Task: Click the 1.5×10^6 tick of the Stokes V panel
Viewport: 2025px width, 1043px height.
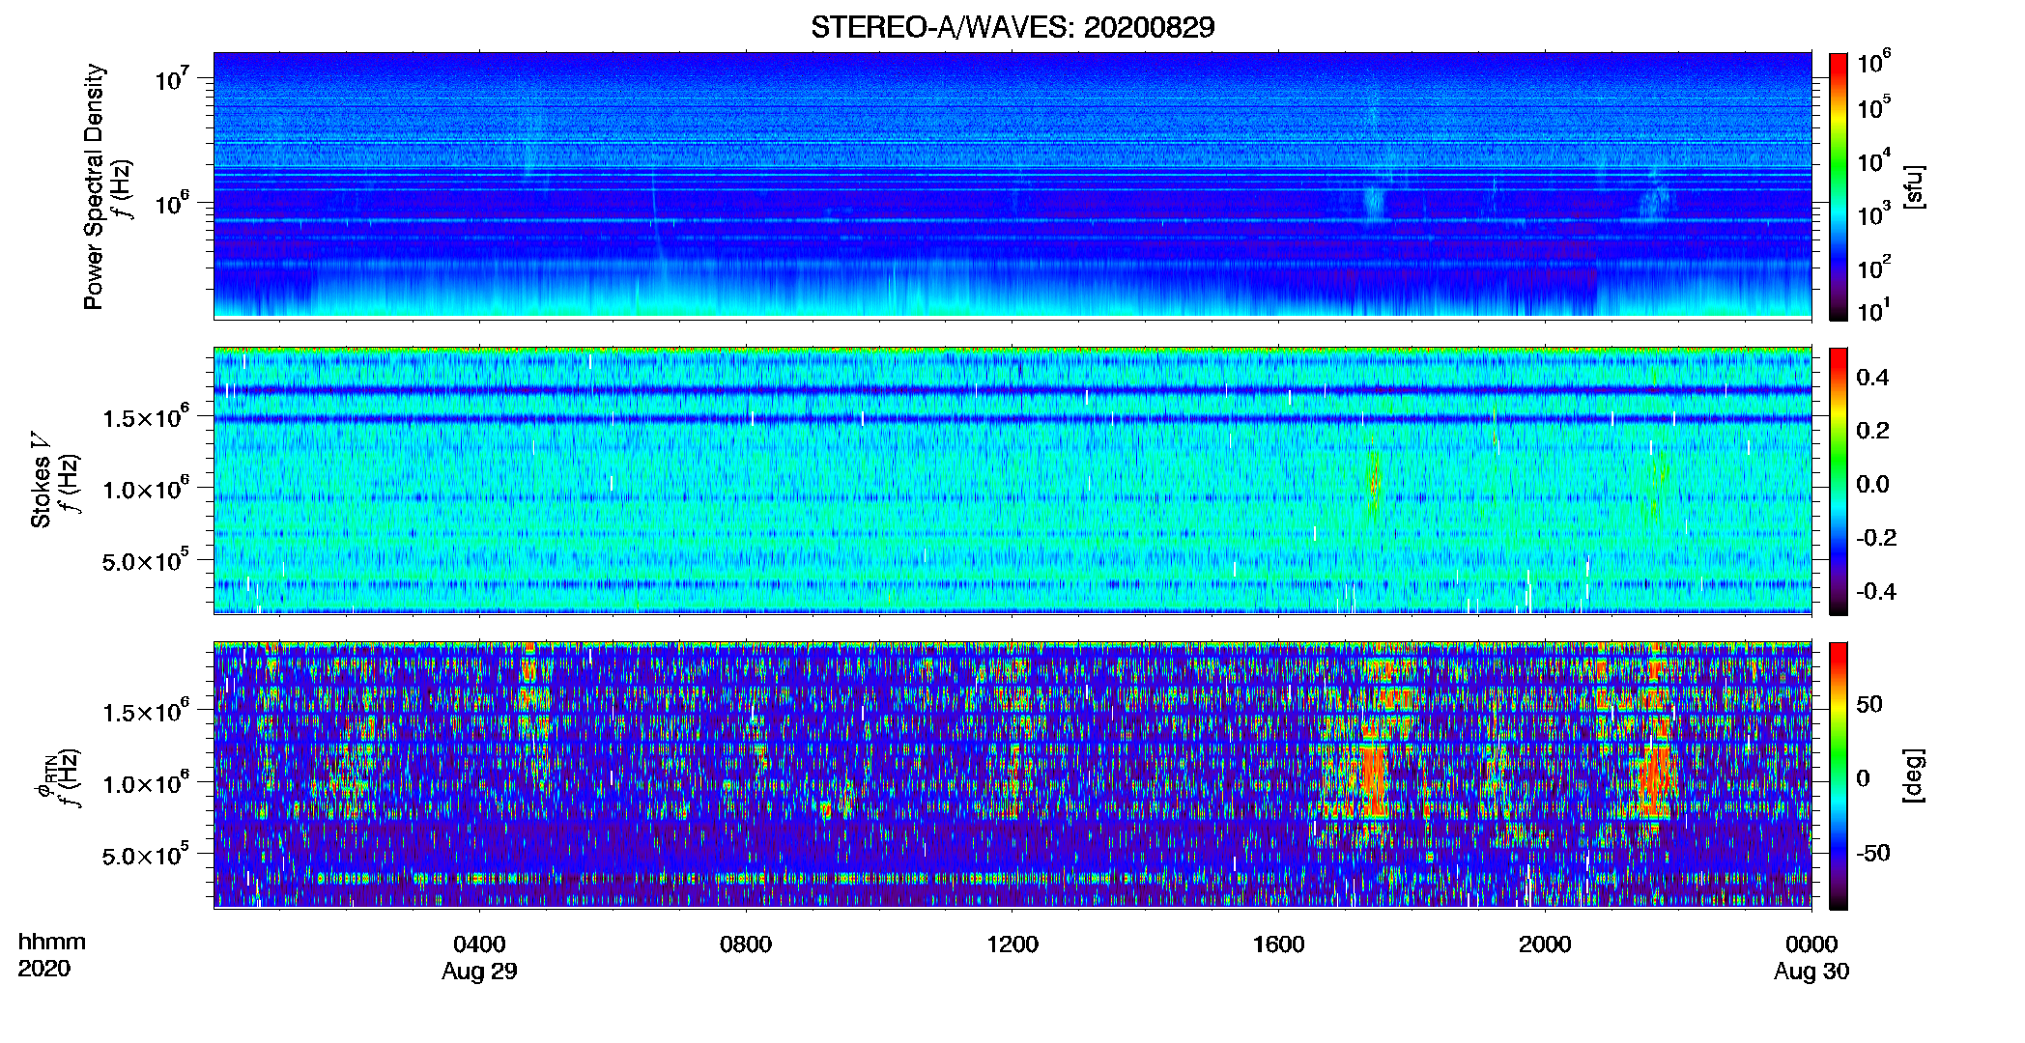Action: point(146,416)
